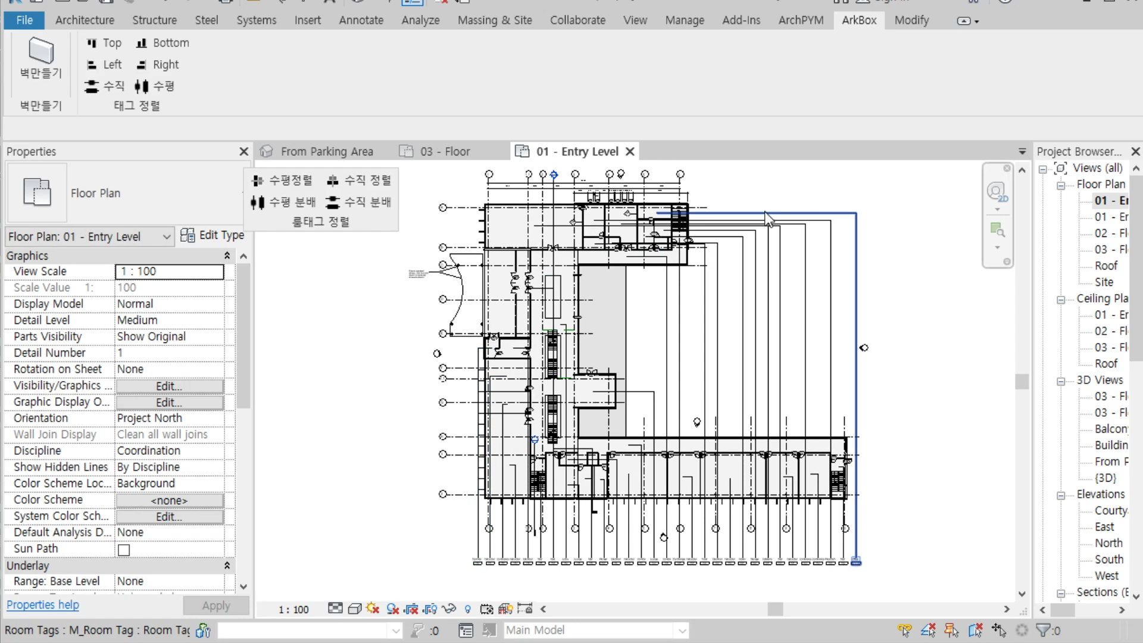Open the Annotate ribbon tab
The height and width of the screenshot is (643, 1143).
point(361,20)
